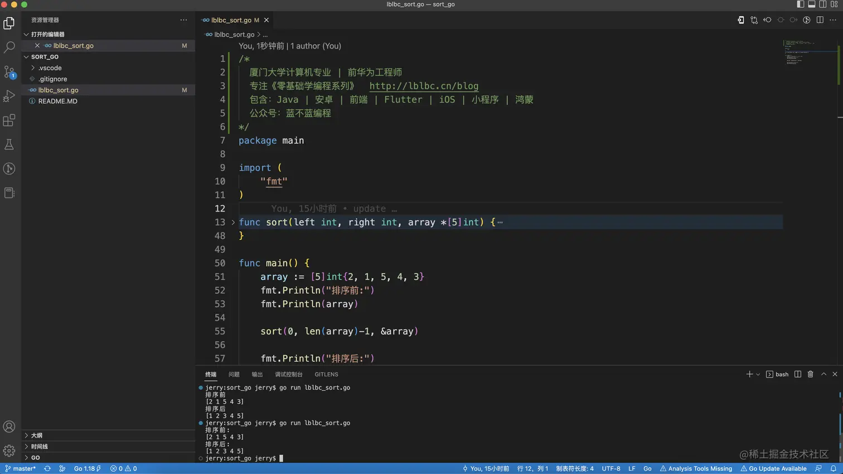Click the master* branch status item
Viewport: 843px width, 474px height.
point(20,468)
